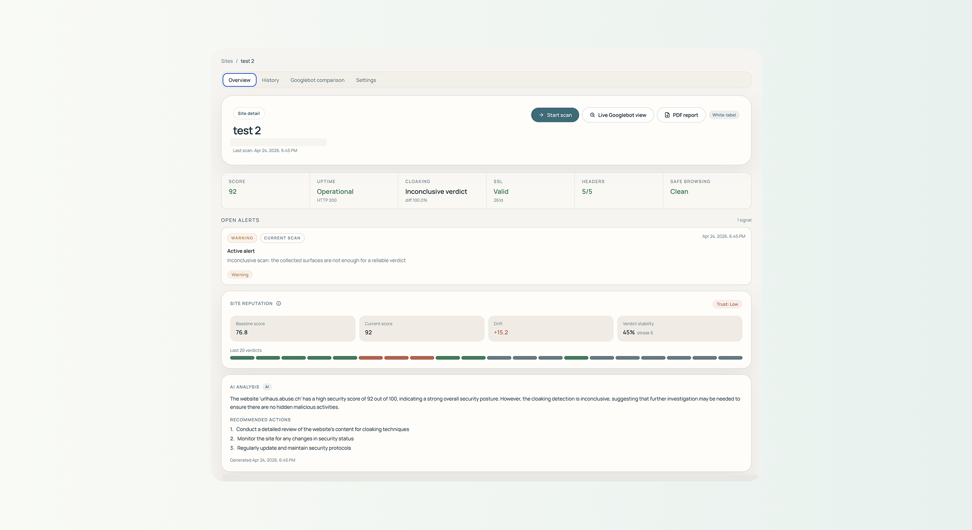
Task: Open the Cloaking inconclusive verdict card
Action: click(442, 191)
